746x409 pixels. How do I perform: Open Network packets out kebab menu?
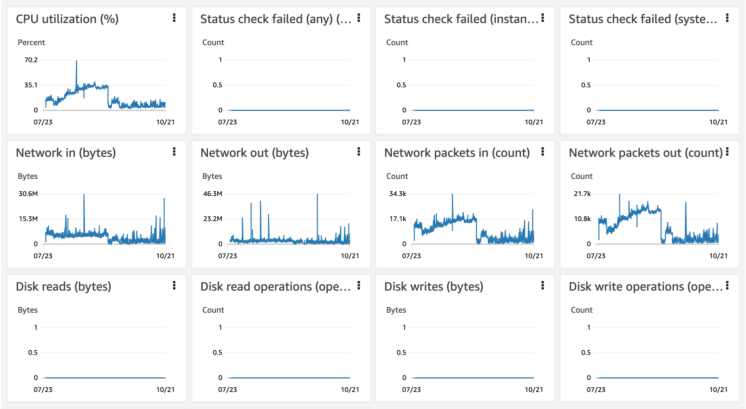(727, 151)
